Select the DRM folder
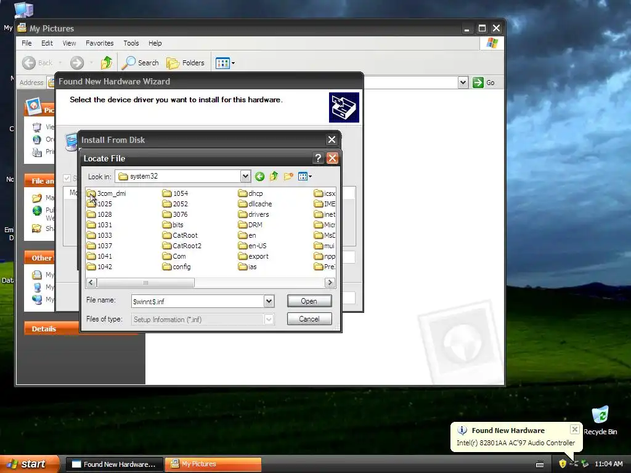631x473 pixels. click(x=250, y=225)
